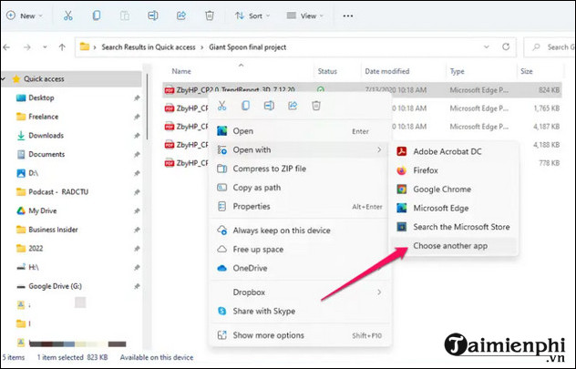Viewport: 576px width, 369px height.
Task: Open Documents in the sidebar
Action: click(46, 154)
